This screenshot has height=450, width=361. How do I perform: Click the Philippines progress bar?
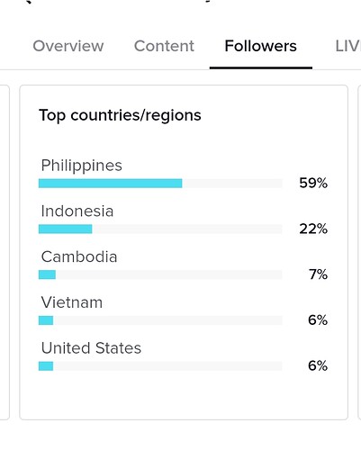point(160,184)
